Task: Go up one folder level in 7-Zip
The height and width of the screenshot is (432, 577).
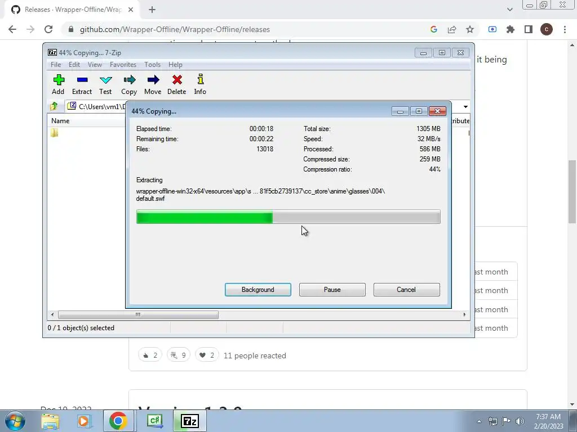Action: 54,106
